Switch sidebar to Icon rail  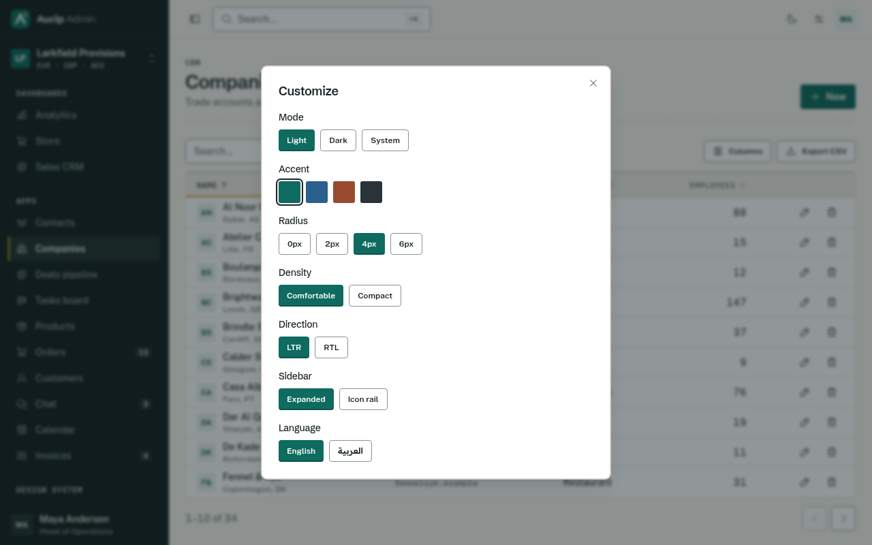pos(363,399)
